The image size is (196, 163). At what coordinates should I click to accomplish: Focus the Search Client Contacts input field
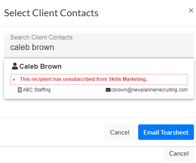click(99, 46)
